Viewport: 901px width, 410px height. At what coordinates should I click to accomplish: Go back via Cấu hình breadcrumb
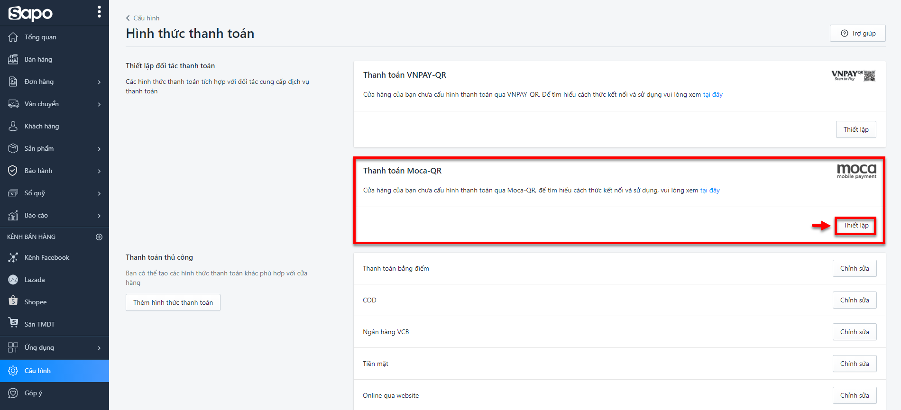[x=143, y=18]
